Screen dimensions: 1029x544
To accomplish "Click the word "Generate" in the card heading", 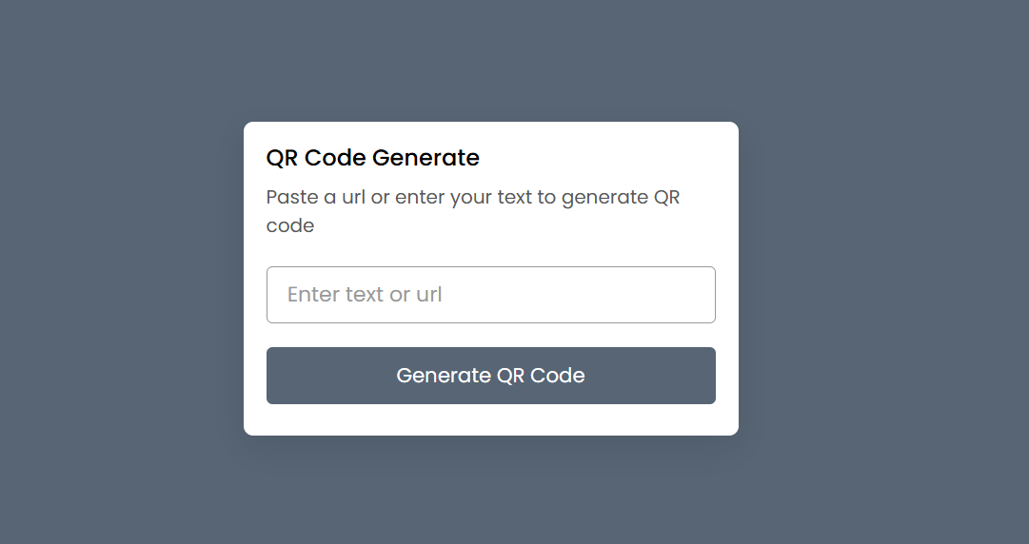I will click(425, 158).
